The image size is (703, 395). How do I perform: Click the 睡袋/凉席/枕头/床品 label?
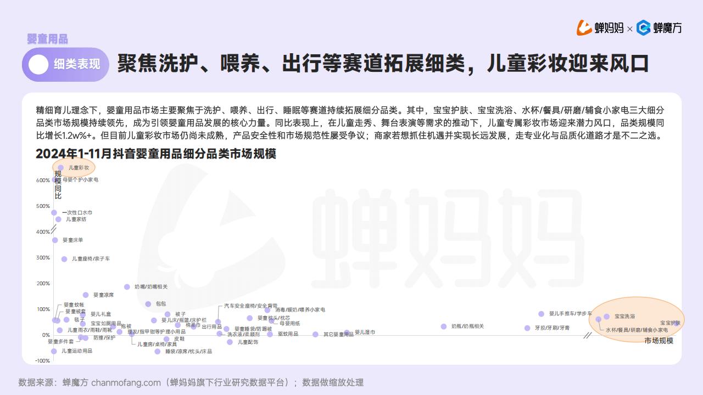coord(188,351)
